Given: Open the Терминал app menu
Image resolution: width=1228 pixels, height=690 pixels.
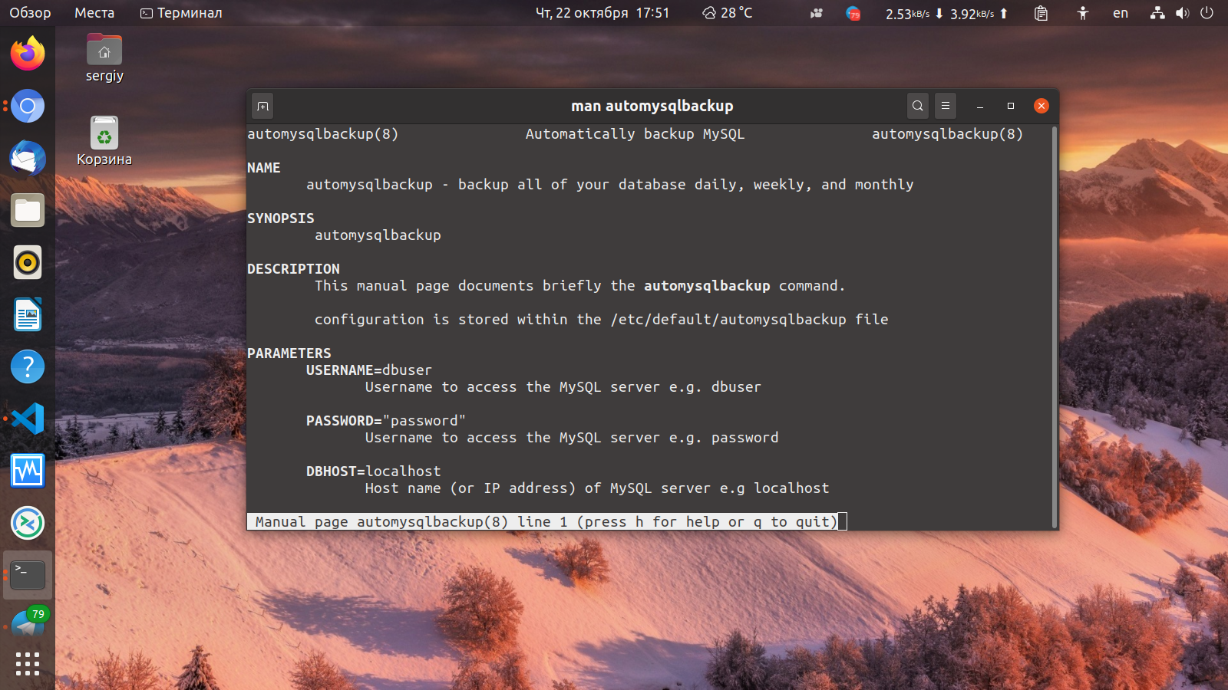Looking at the screenshot, I should click(181, 13).
